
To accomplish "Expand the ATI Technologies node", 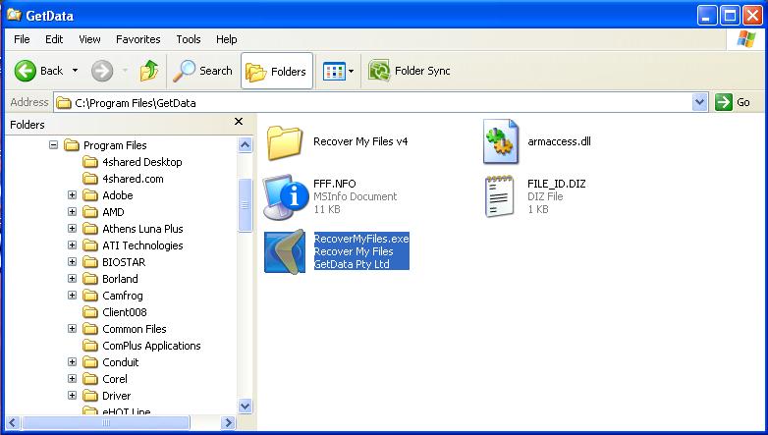I will (72, 245).
